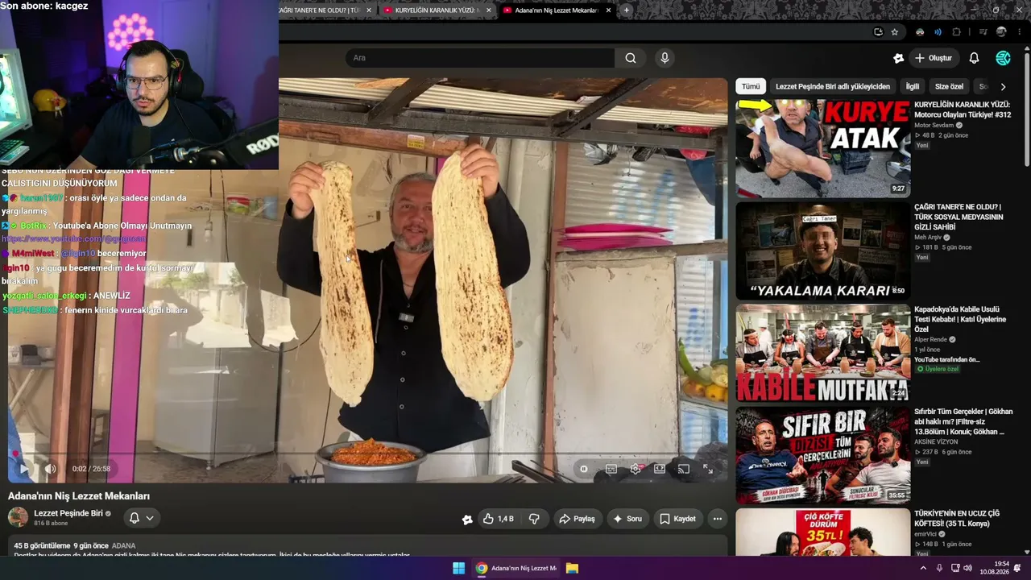Focus the YouTube 'Ara' search box
The image size is (1031, 580).
click(x=480, y=58)
